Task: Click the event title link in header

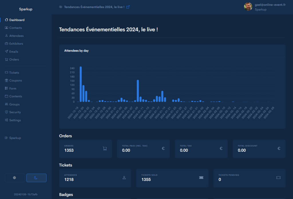Action: (94, 7)
